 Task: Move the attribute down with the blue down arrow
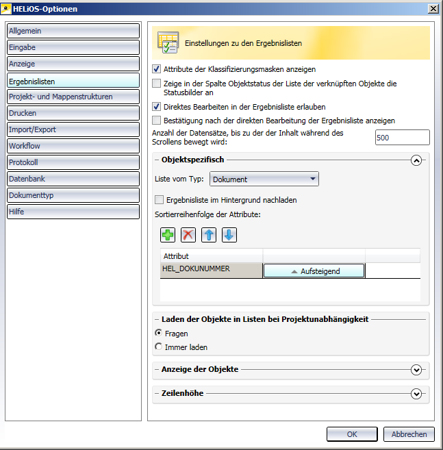(229, 235)
